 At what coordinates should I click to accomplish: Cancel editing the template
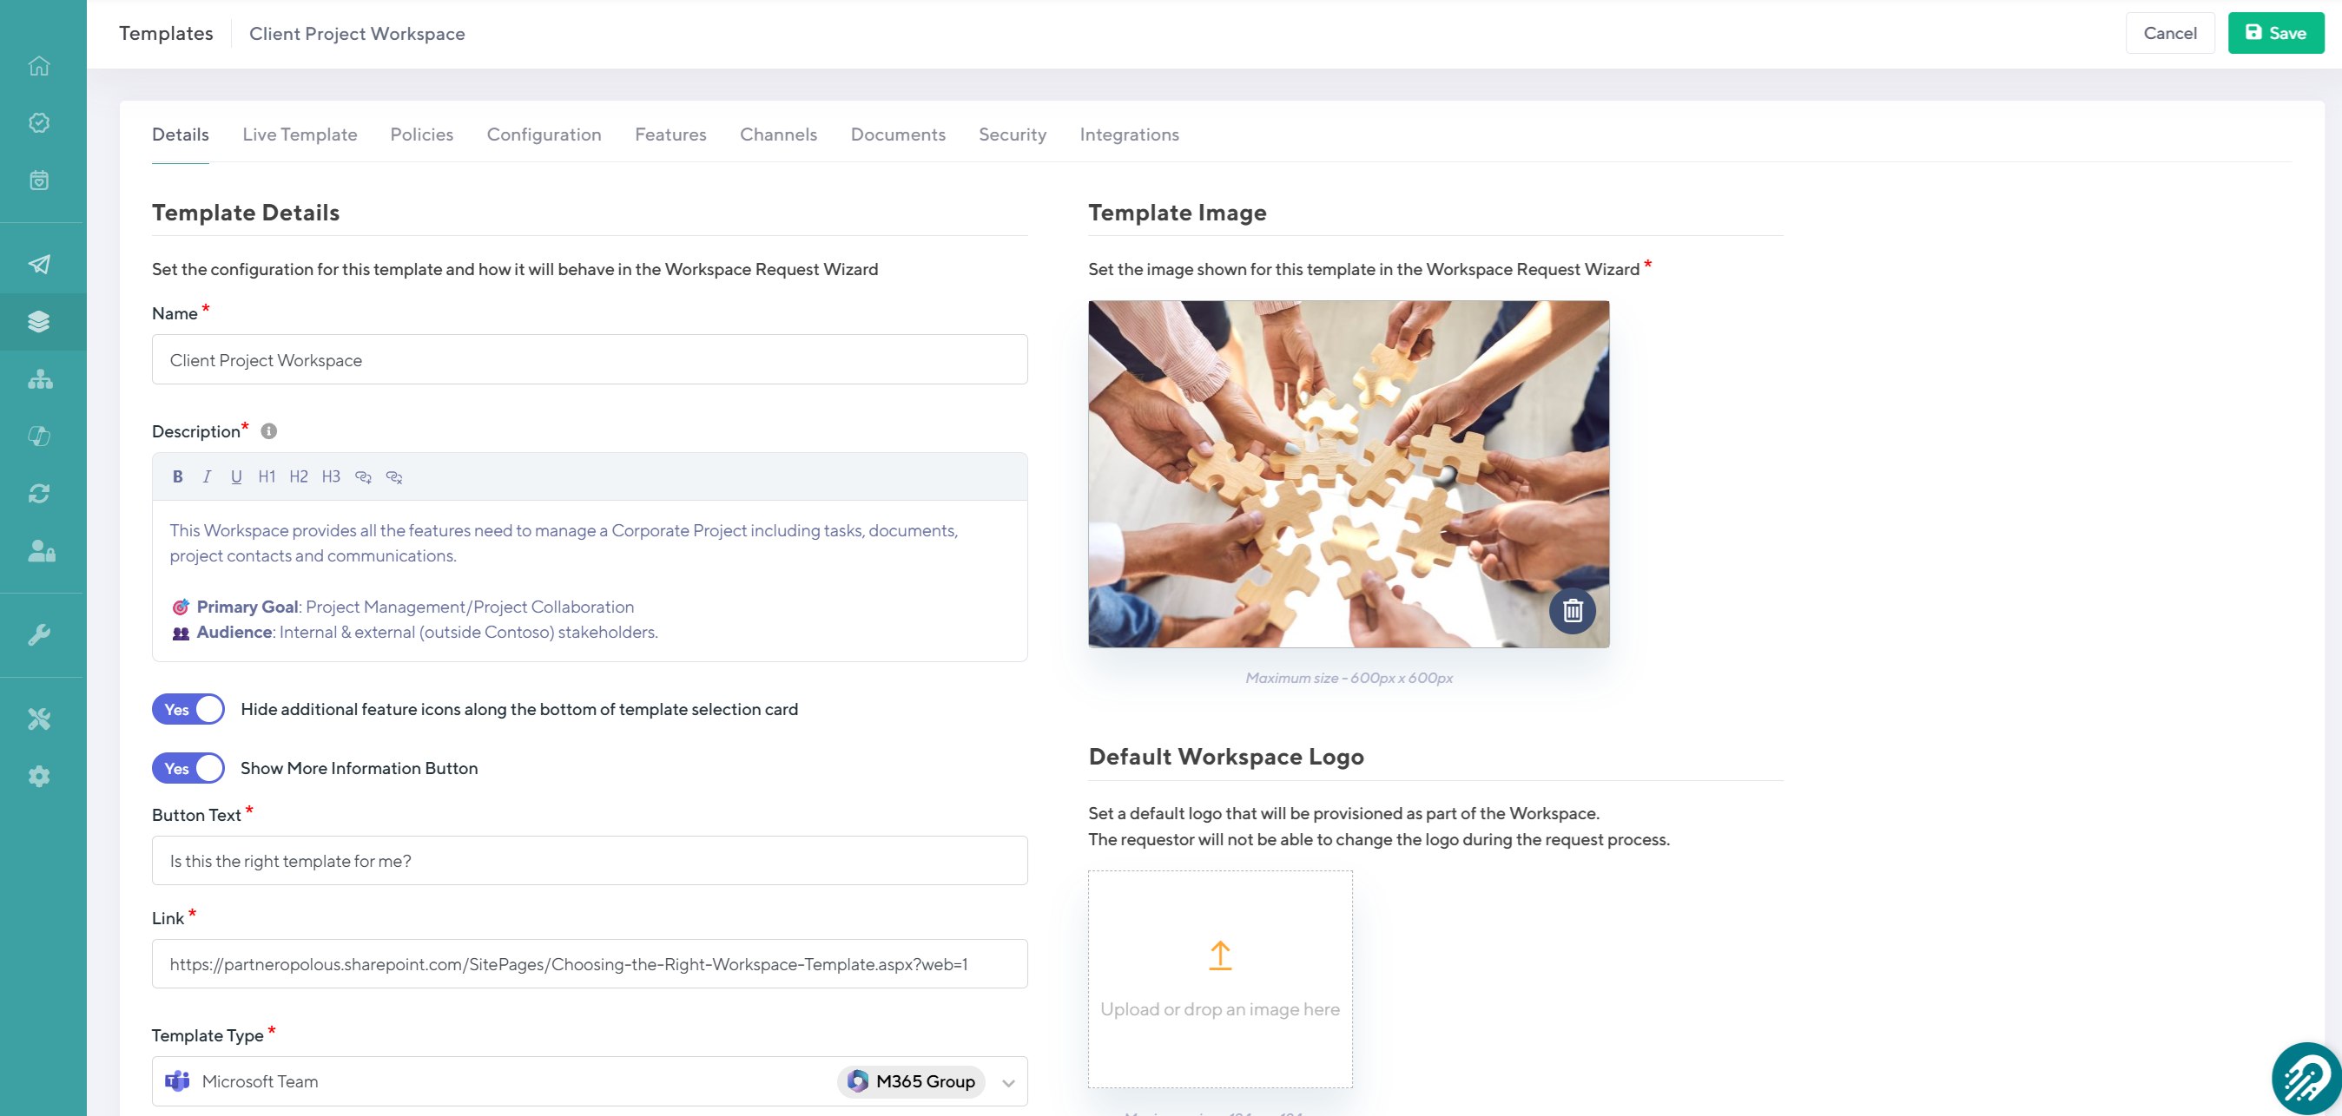point(2170,33)
